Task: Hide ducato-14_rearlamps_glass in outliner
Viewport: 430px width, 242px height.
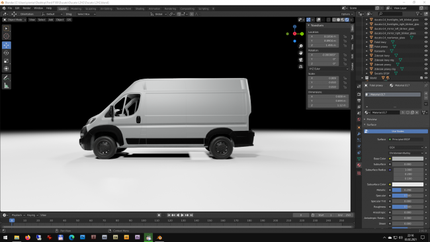Action: click(x=426, y=38)
